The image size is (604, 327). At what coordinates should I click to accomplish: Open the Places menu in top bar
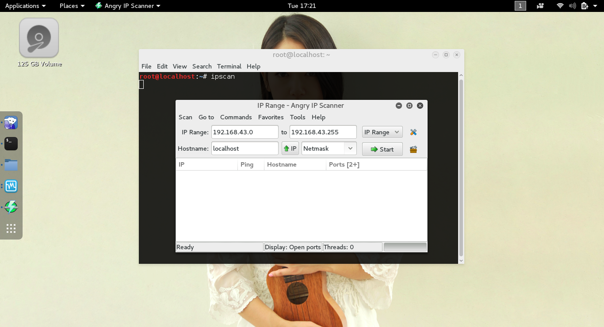pos(72,6)
